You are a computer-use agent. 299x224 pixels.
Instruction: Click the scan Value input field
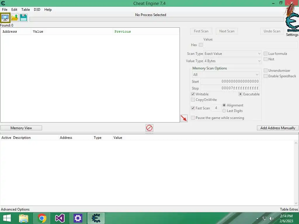coord(250,45)
